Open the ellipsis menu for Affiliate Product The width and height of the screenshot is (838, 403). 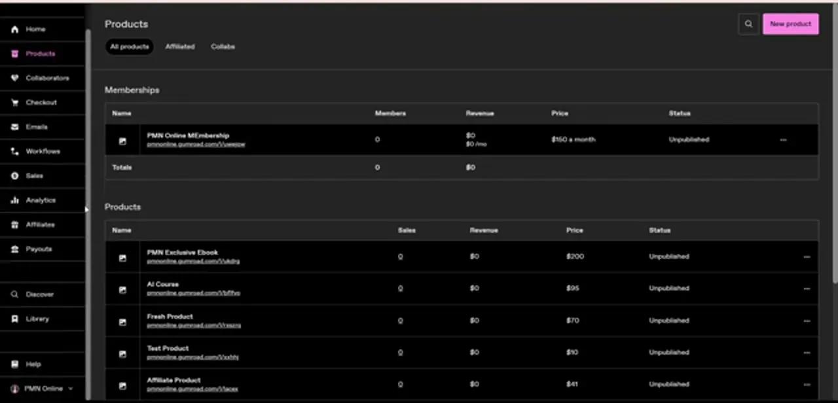pos(807,385)
